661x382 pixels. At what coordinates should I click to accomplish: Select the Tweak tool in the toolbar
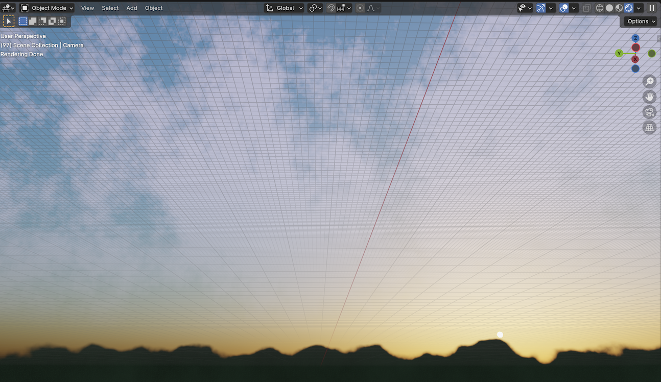pyautogui.click(x=9, y=21)
